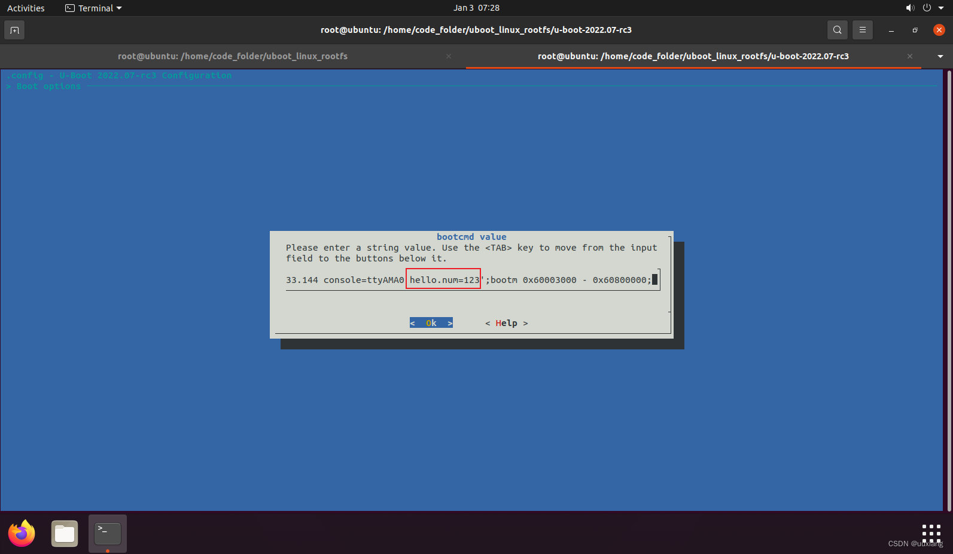Image resolution: width=953 pixels, height=554 pixels.
Task: Click the 'Boot options' breadcrumb text
Action: [48, 86]
